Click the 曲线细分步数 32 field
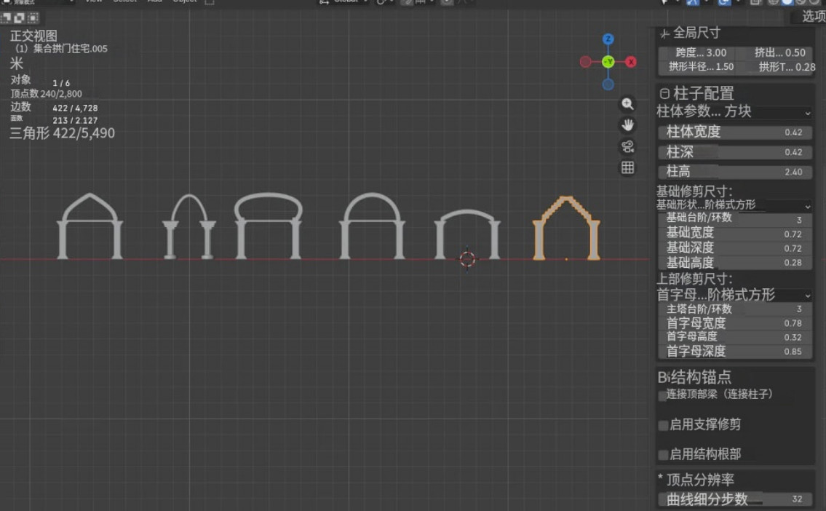Screen dimensions: 826x511 pyautogui.click(x=735, y=499)
